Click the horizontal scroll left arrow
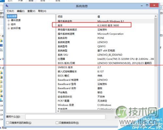This screenshot has width=163, height=130. tap(58, 111)
